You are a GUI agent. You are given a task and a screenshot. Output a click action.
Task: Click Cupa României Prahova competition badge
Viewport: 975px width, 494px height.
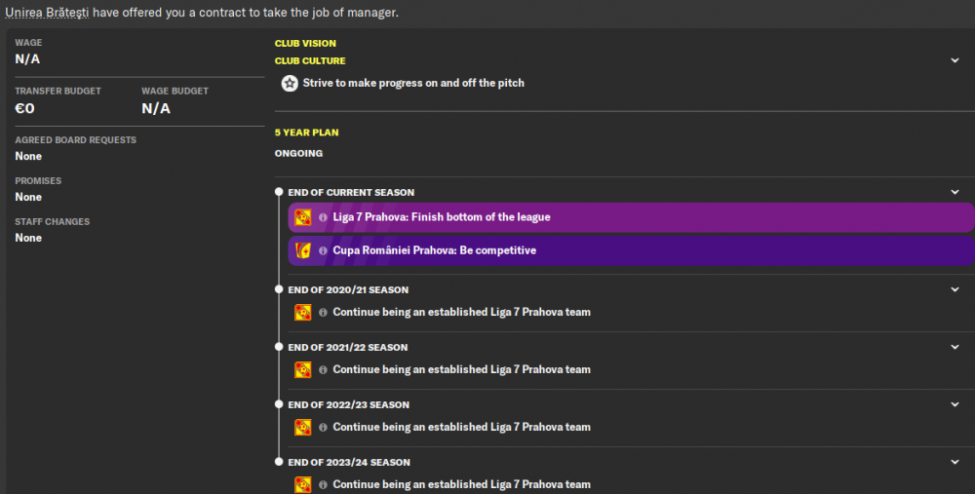[303, 250]
